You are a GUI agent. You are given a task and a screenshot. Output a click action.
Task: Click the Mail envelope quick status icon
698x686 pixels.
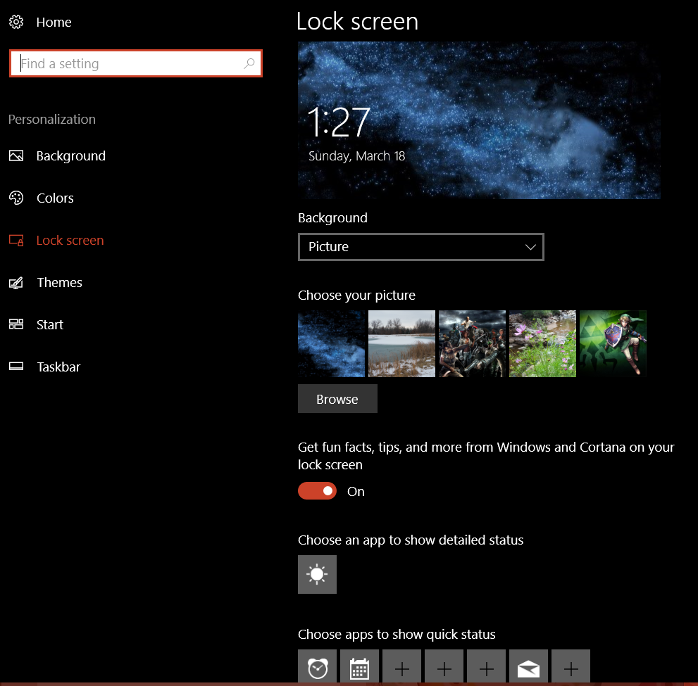tap(528, 667)
